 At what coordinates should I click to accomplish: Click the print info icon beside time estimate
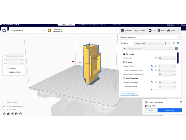181,102
